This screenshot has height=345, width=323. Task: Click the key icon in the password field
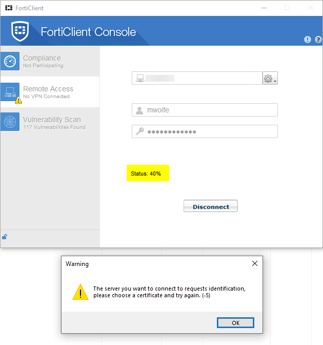[140, 131]
